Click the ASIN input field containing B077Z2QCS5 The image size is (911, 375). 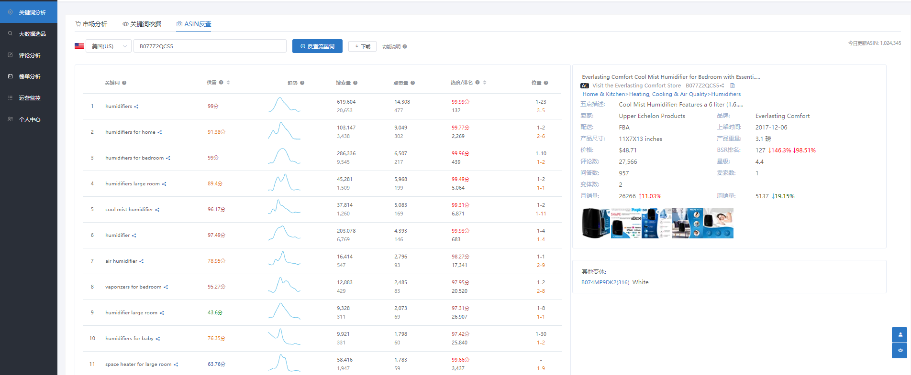coord(210,46)
